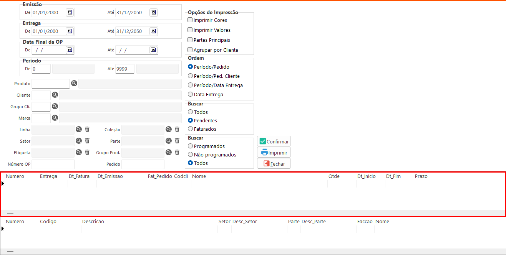This screenshot has height=255, width=506.
Task: Check the Agrupar por Cliente option
Action: [190, 50]
